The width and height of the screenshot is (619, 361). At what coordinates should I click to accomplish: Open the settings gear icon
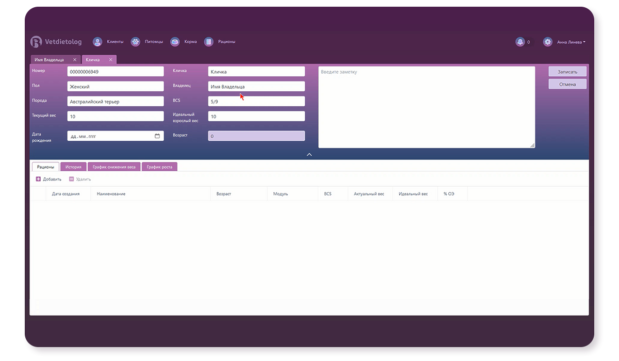click(548, 42)
